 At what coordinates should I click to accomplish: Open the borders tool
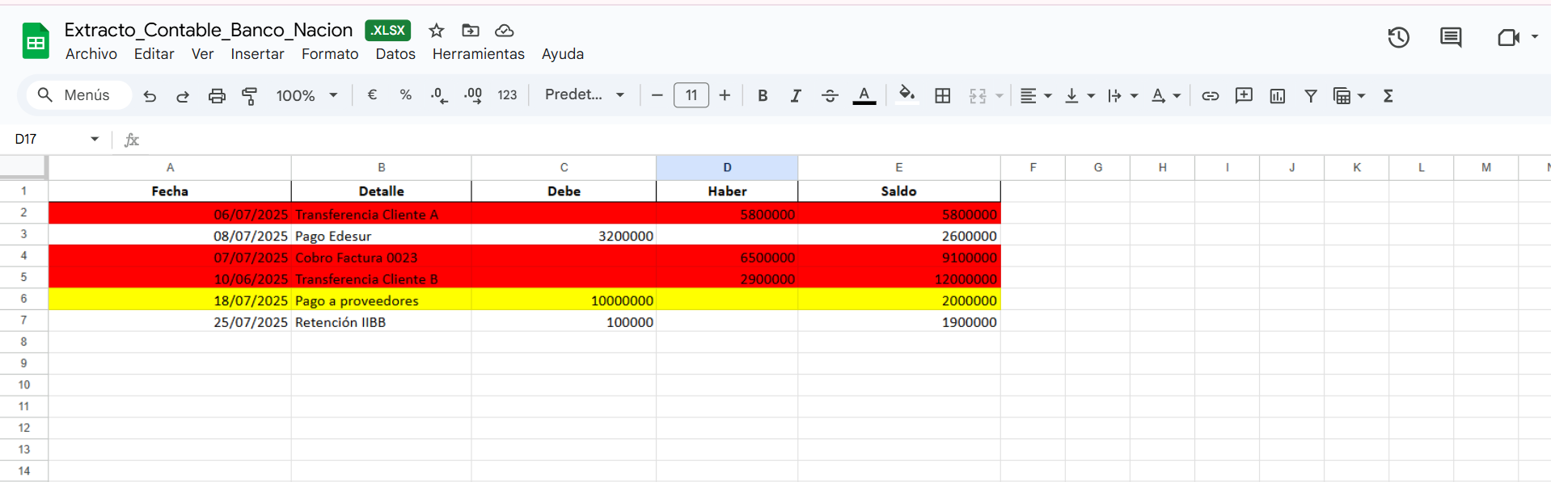click(x=942, y=95)
